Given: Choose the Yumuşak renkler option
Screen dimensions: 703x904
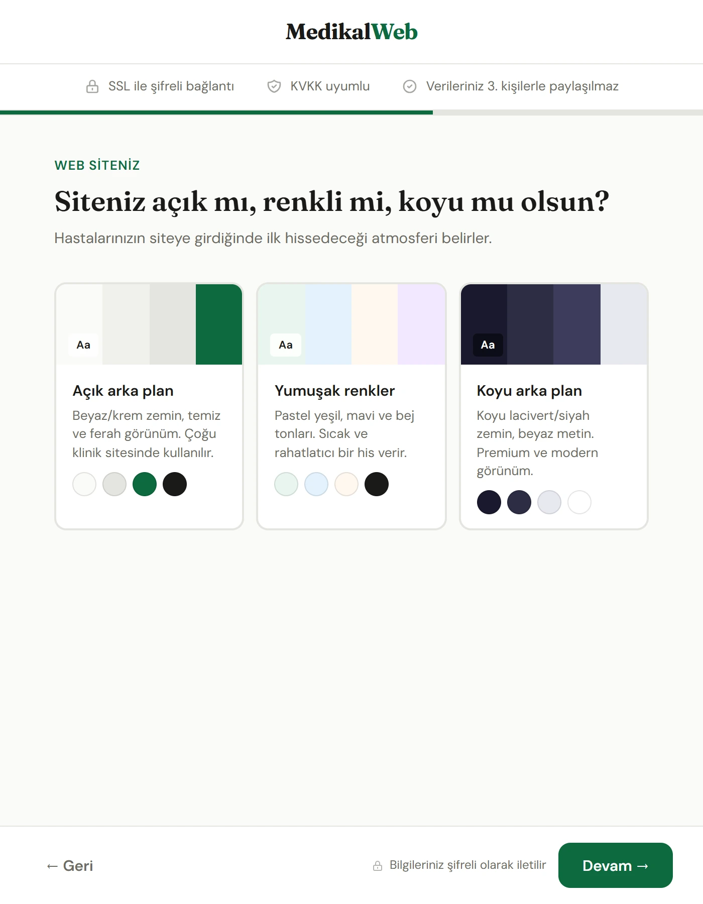Looking at the screenshot, I should [x=351, y=406].
